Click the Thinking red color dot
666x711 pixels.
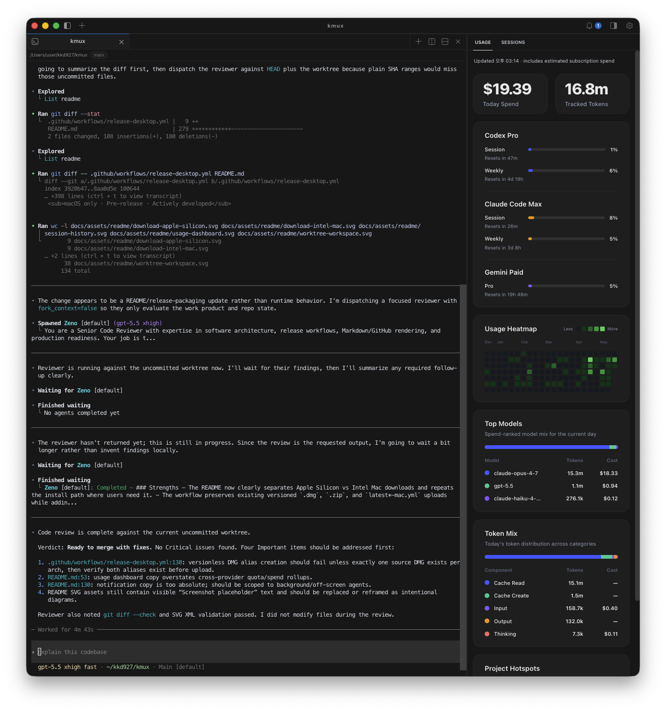tap(487, 634)
